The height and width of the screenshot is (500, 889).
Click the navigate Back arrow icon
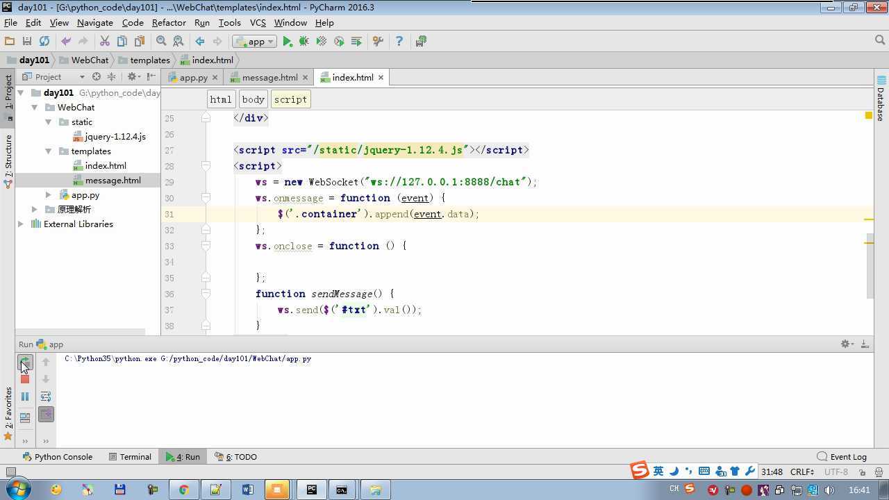pos(200,42)
